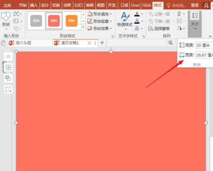The width and height of the screenshot is (213, 171).
Task: Open the 审阅 ribbon tab
Action: [90, 5]
